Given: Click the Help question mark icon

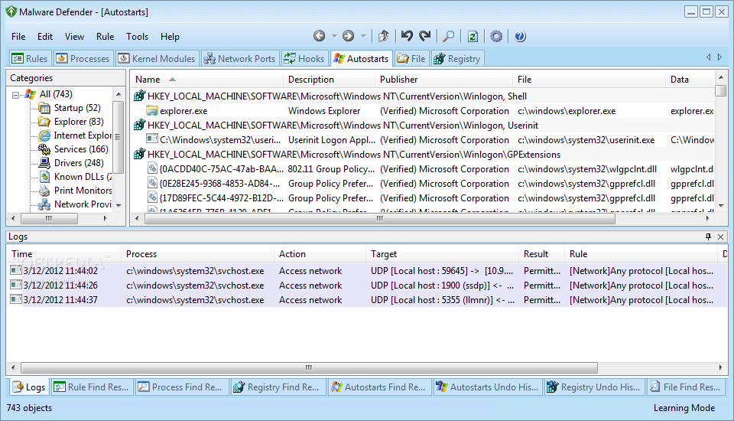Looking at the screenshot, I should point(520,36).
